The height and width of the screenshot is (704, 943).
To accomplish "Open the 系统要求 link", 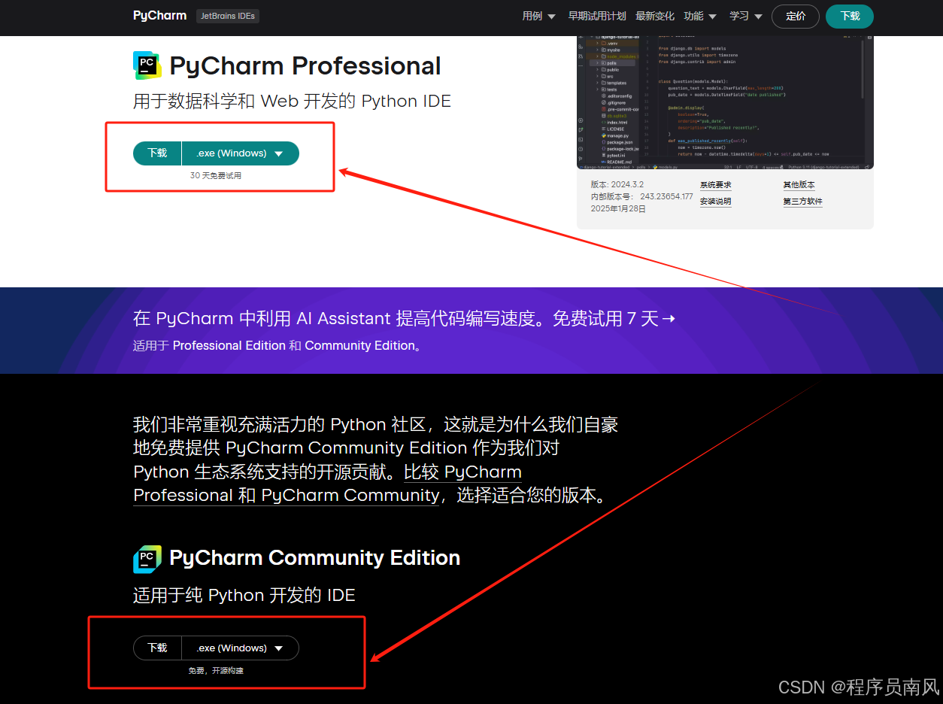I will 715,185.
